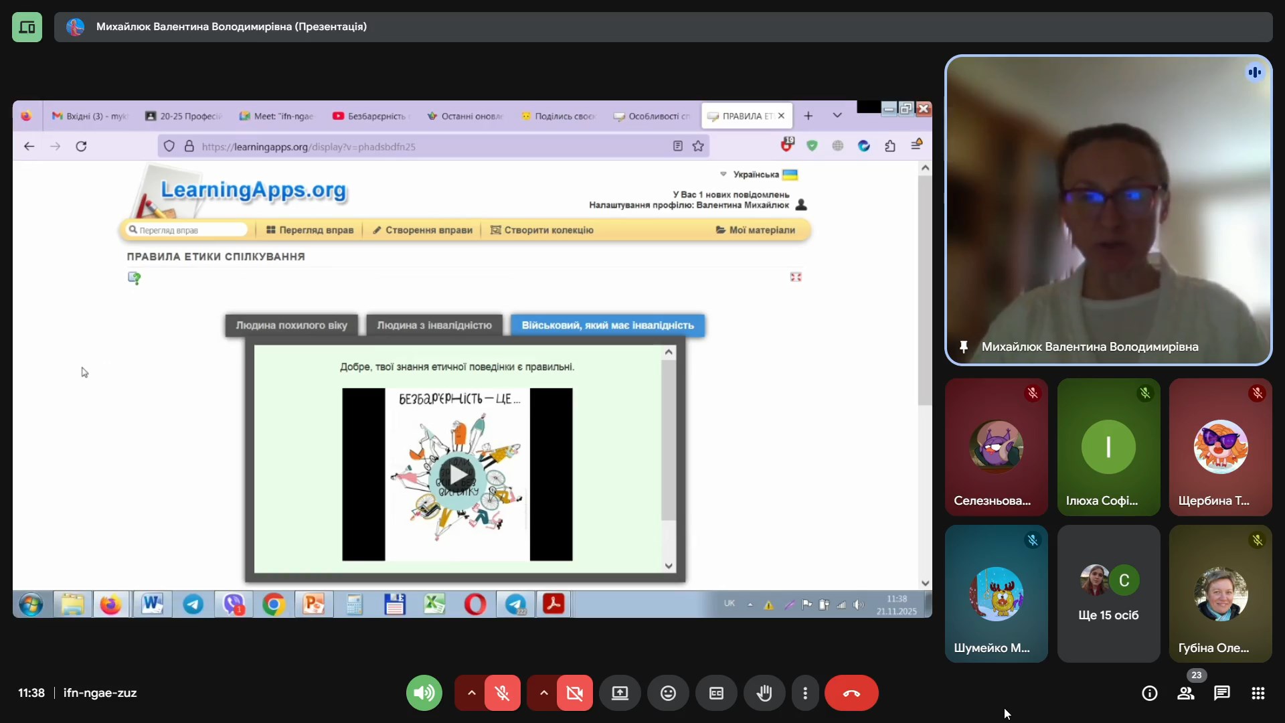Open the Селезньова participant tile
The image size is (1285, 723).
(996, 447)
